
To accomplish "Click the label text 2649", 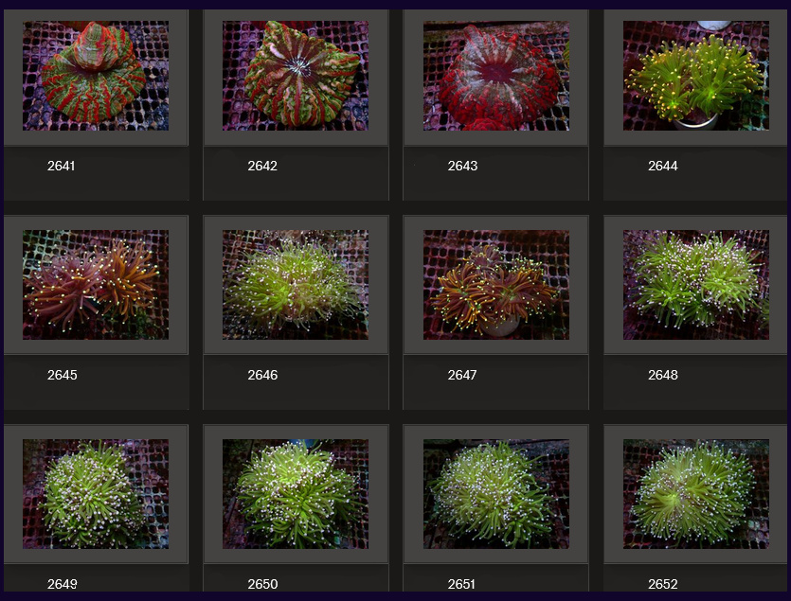I will [63, 584].
